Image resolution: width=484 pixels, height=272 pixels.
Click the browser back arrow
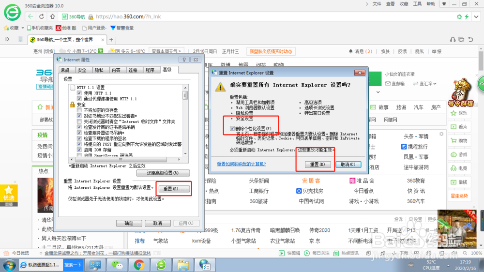[30, 16]
